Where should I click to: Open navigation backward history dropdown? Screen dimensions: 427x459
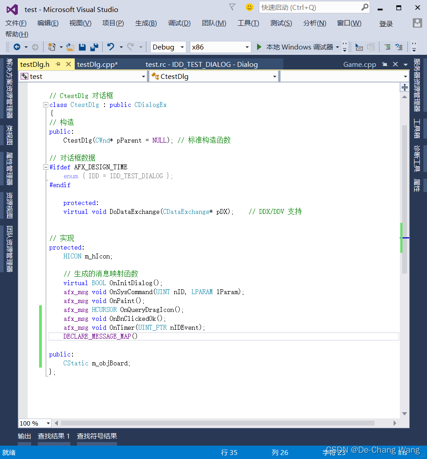[x=26, y=47]
